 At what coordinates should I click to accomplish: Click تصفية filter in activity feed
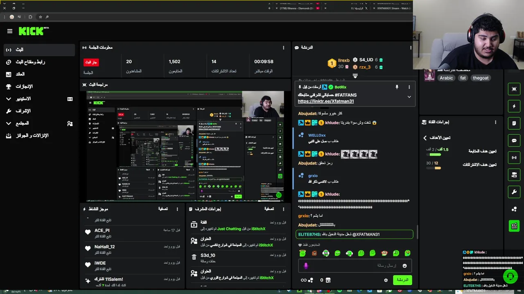coord(163,209)
